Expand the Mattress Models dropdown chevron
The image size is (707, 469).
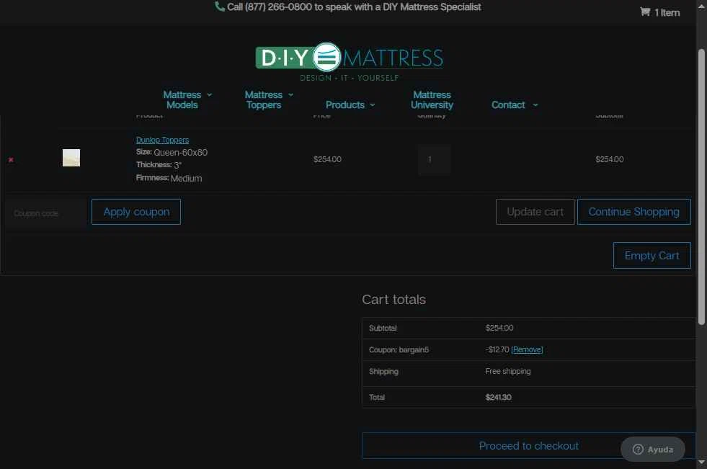coord(209,94)
